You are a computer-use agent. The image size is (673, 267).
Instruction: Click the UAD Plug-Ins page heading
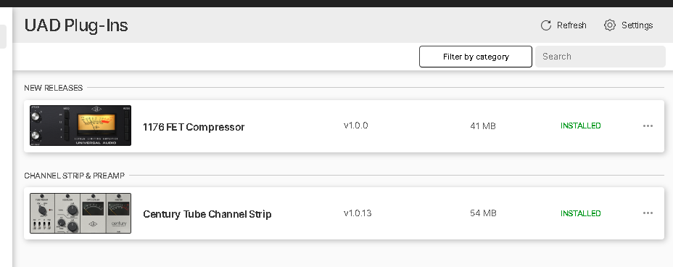point(76,25)
